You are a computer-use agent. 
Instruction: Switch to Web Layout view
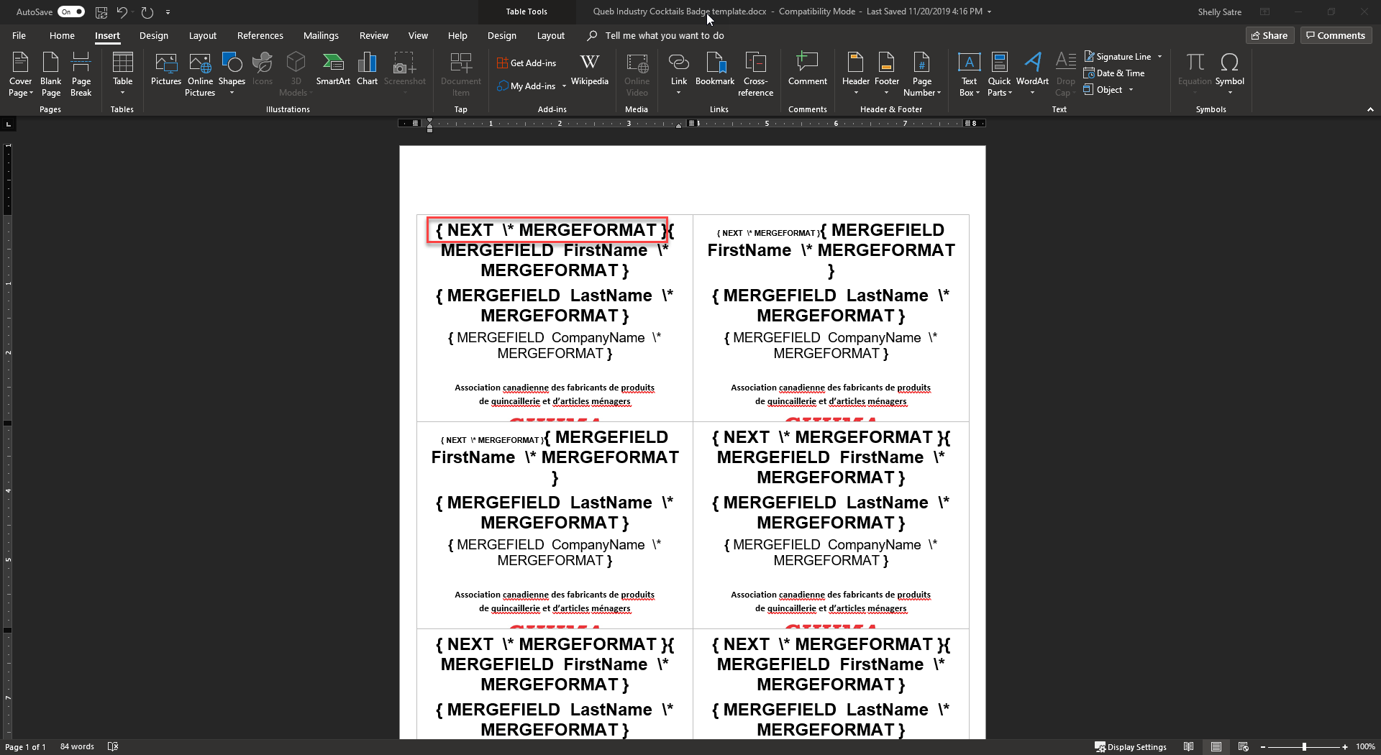(x=1243, y=747)
